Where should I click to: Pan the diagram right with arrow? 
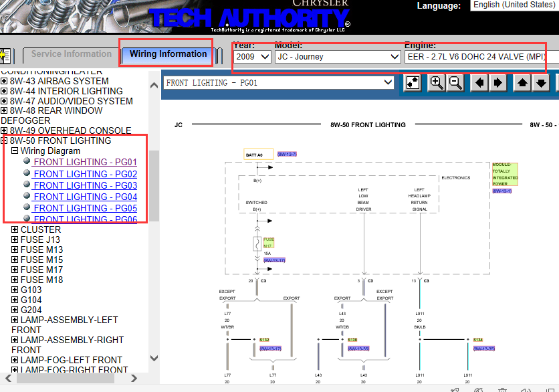(x=498, y=83)
